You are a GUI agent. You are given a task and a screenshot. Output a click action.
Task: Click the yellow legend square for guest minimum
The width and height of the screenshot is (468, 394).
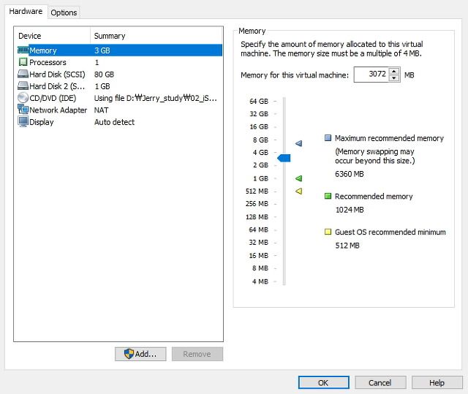point(328,232)
